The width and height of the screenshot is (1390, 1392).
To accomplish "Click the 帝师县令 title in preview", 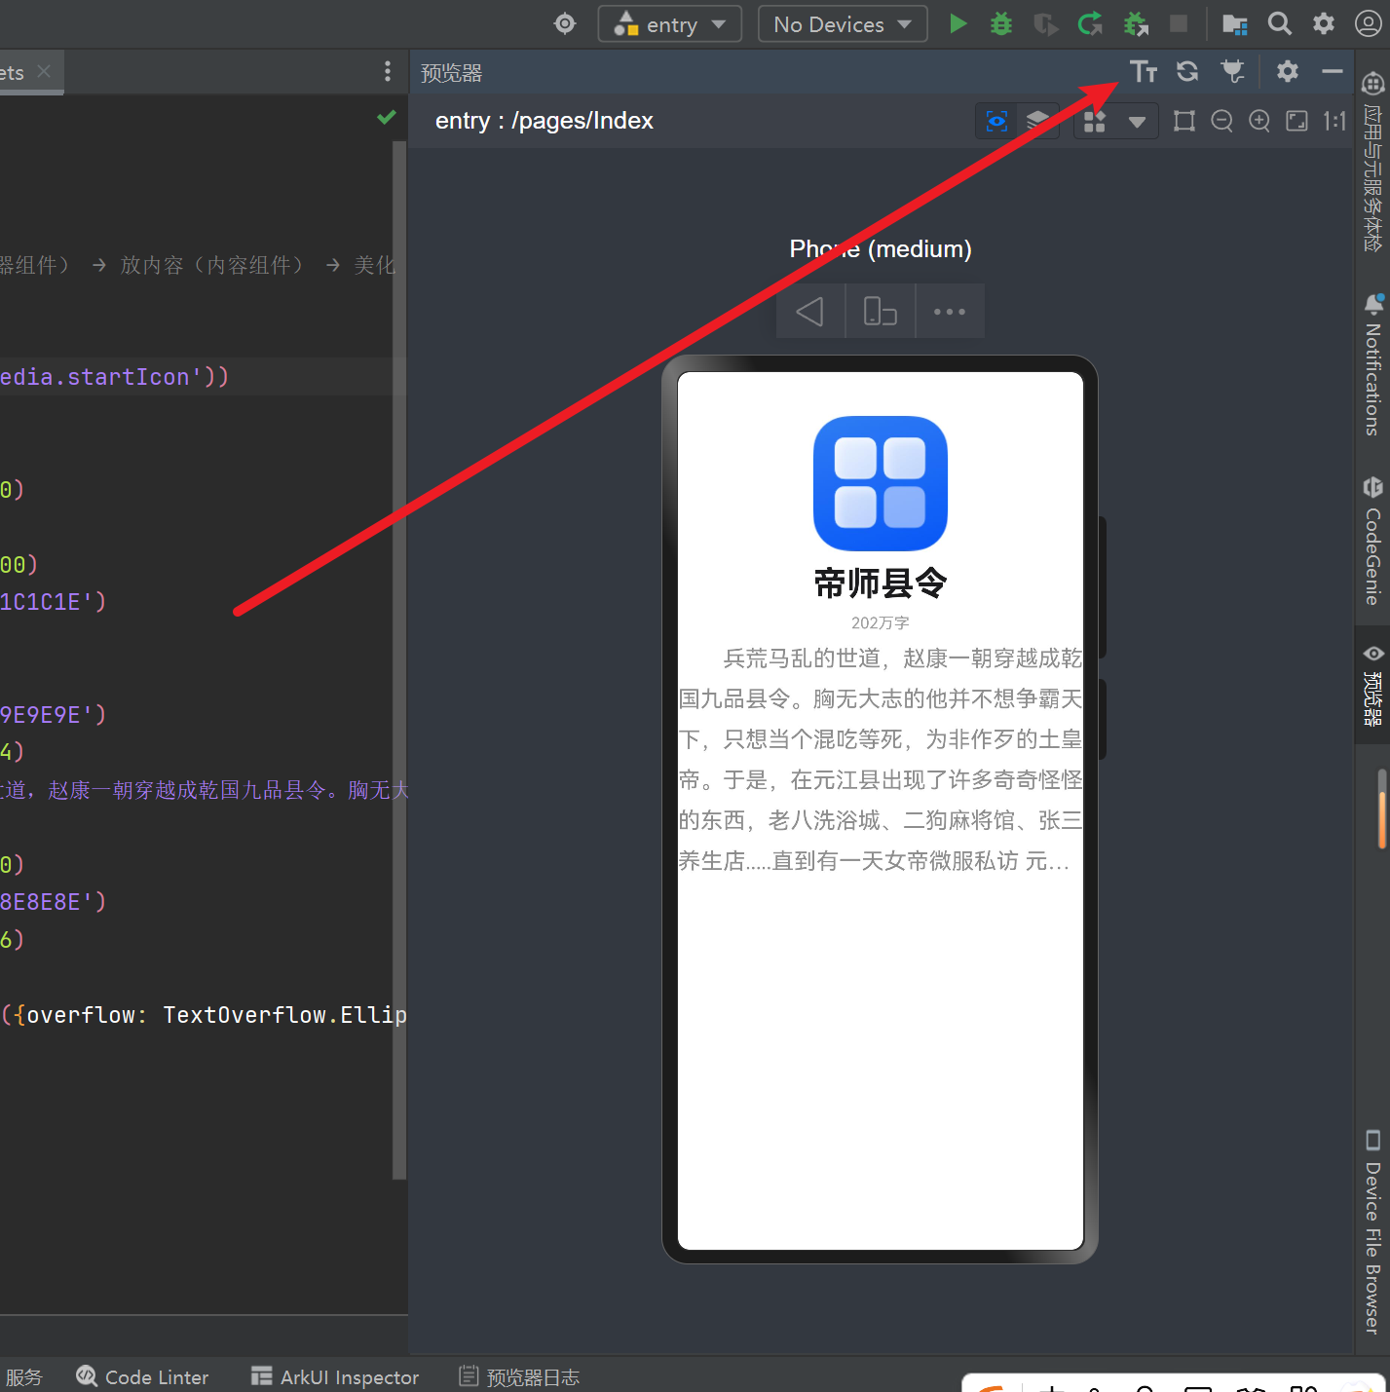I will [881, 583].
